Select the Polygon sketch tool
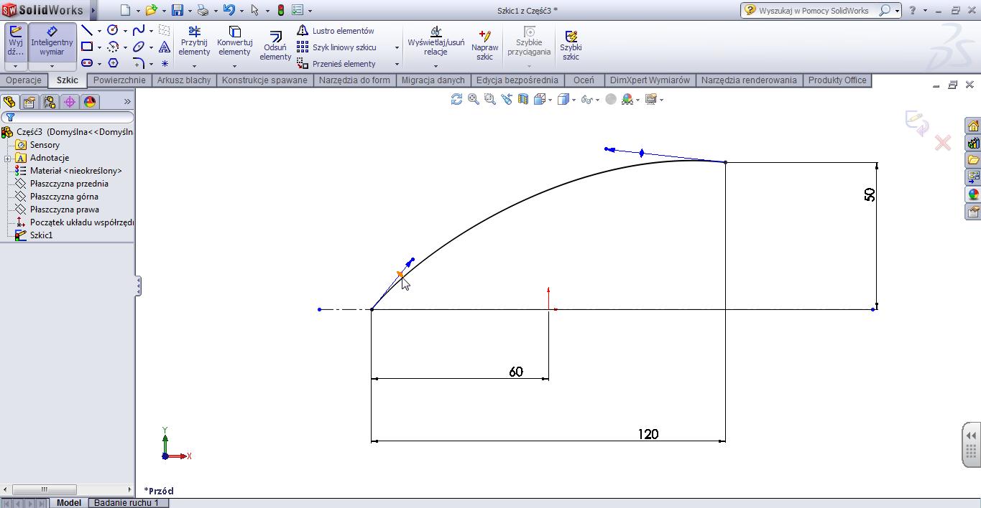981x508 pixels. (x=113, y=63)
